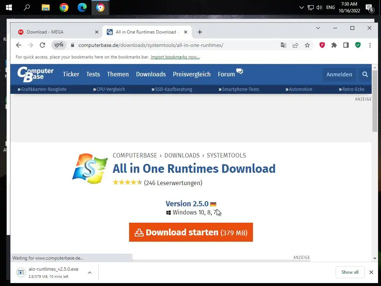Click Download starten (379 MB) button
This screenshot has width=381, height=286.
(x=191, y=232)
